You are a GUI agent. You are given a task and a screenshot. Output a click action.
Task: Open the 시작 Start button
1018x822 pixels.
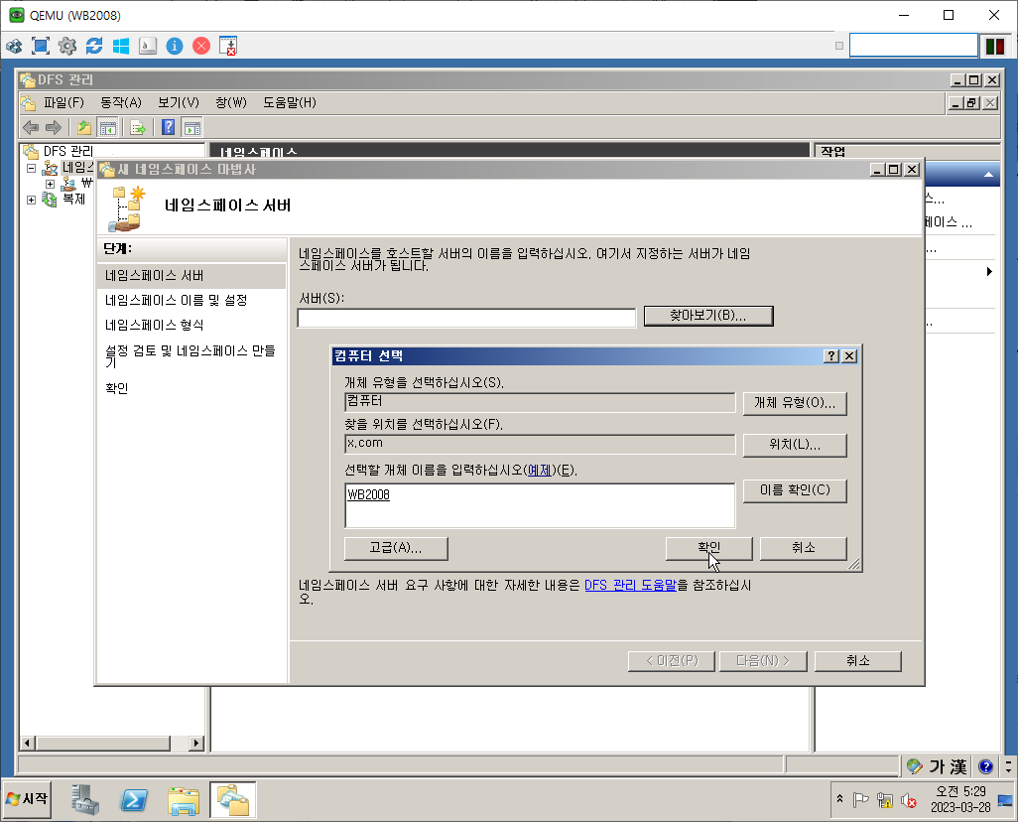pos(27,798)
